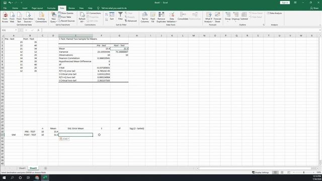Select the 't Stat' label cell

click(x=75, y=68)
